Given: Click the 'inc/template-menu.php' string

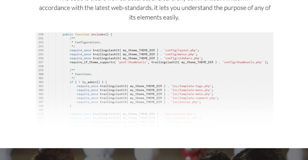Looking at the screenshot, I should click(191, 90).
